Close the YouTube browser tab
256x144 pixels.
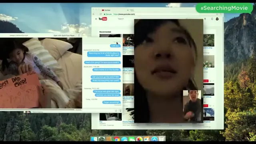tap(128, 10)
